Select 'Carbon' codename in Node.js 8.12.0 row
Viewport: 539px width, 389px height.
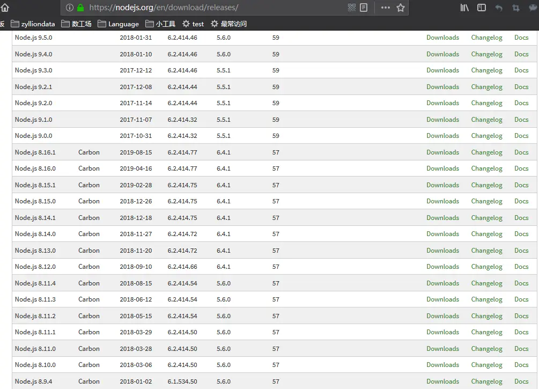pos(88,267)
